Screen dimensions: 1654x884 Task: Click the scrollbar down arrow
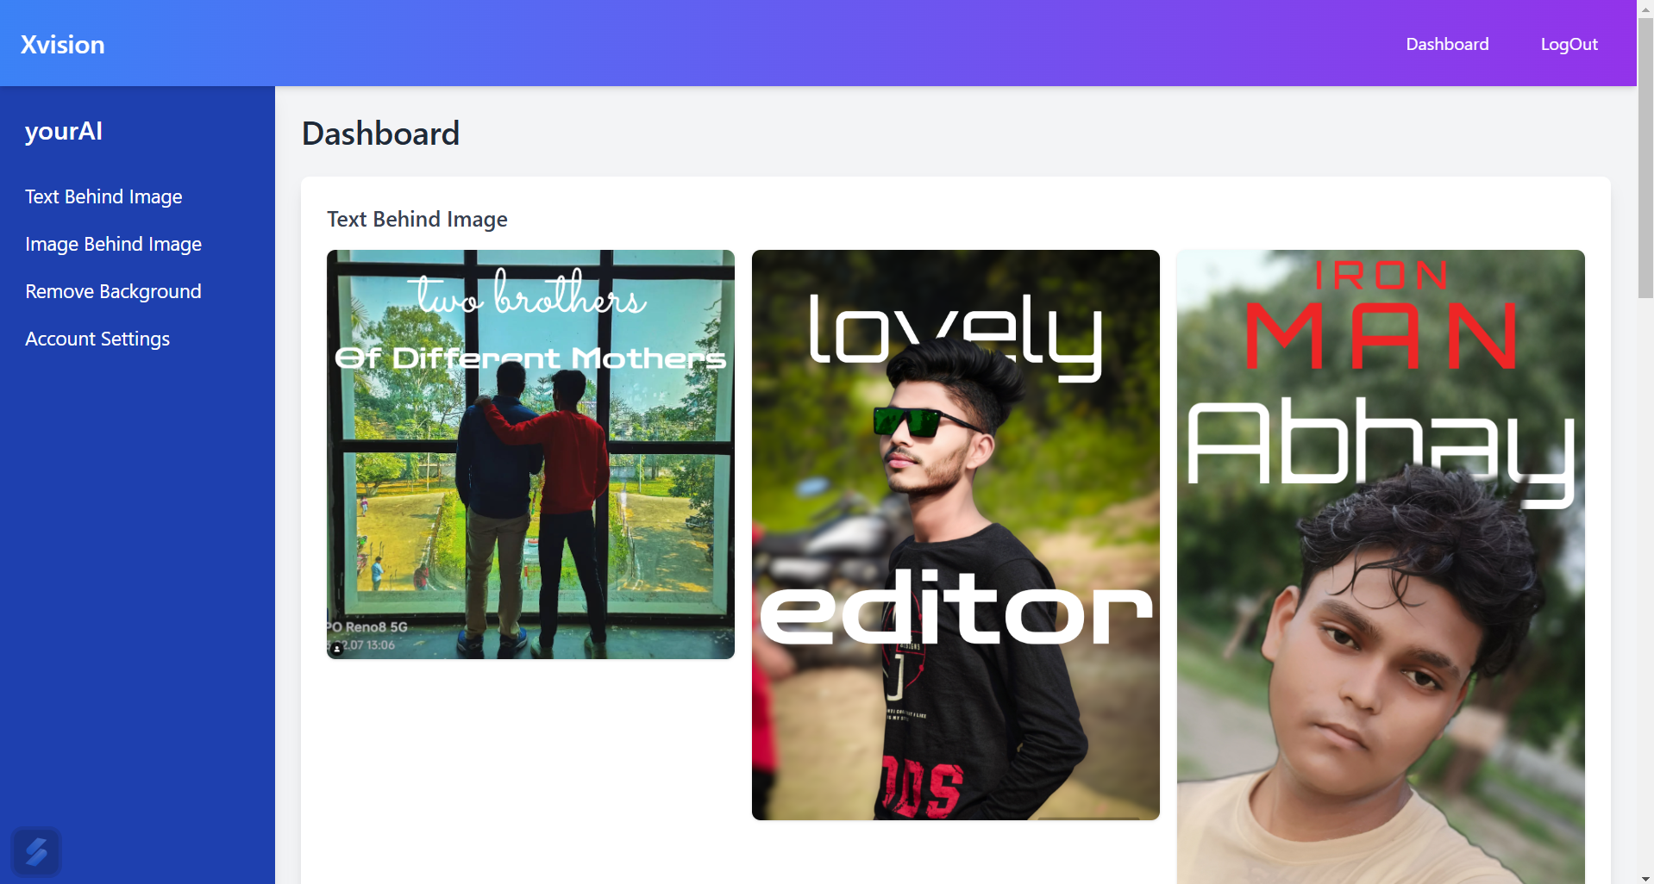[1645, 878]
